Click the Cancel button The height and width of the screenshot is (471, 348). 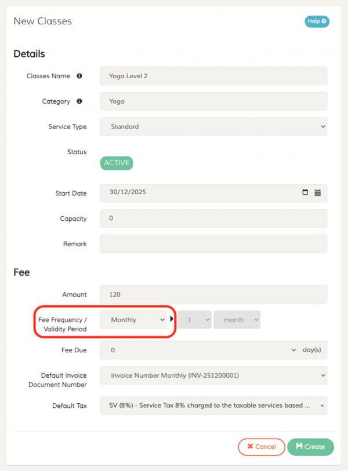coord(261,447)
